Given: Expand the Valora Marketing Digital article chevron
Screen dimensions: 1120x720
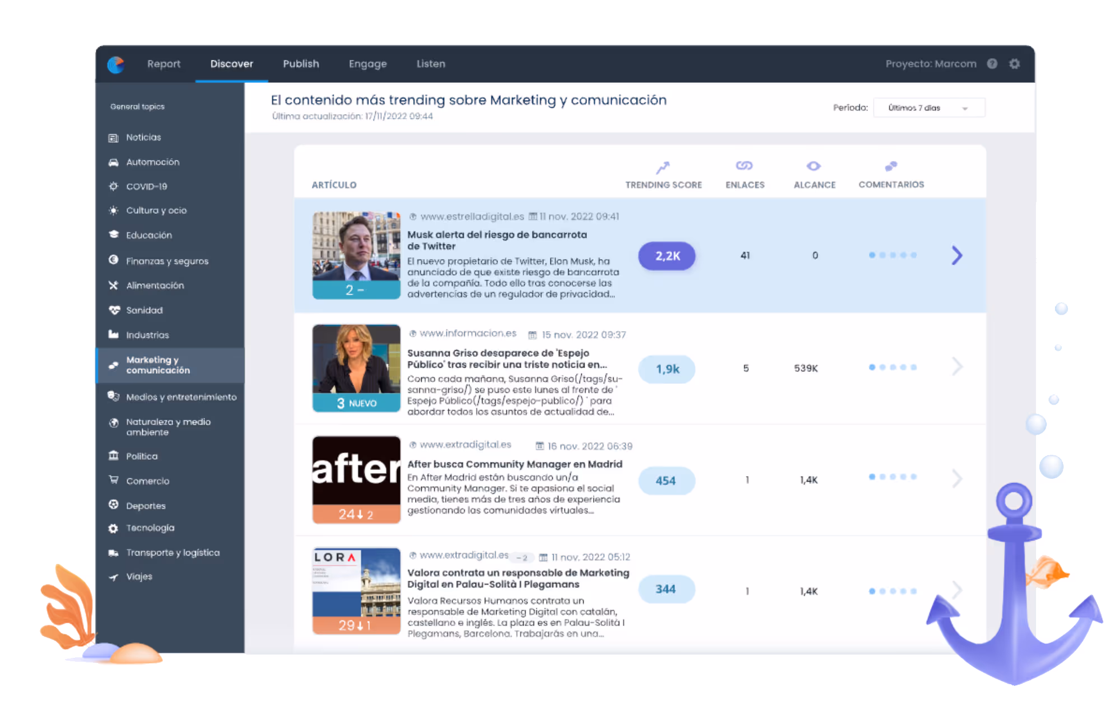Looking at the screenshot, I should click(x=957, y=590).
